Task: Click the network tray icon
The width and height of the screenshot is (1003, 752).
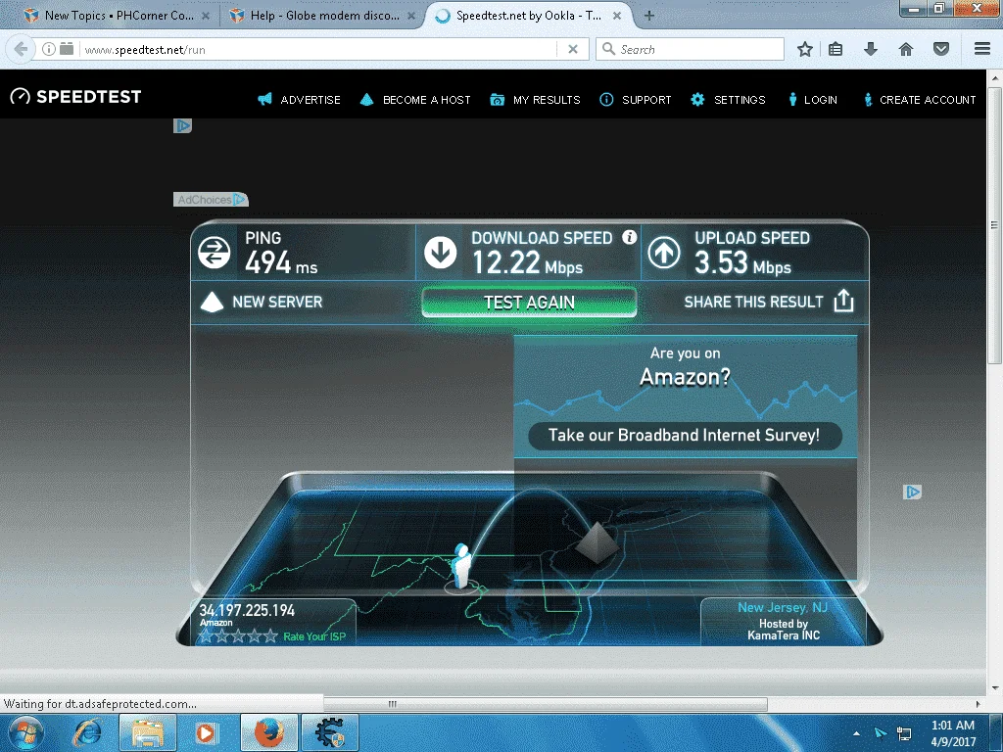Action: coord(904,732)
